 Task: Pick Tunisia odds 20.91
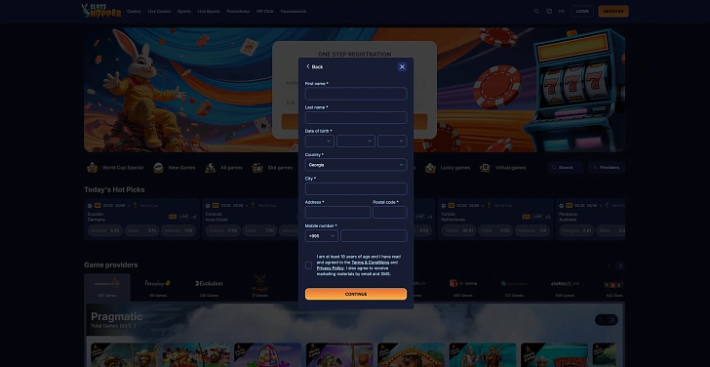point(458,230)
